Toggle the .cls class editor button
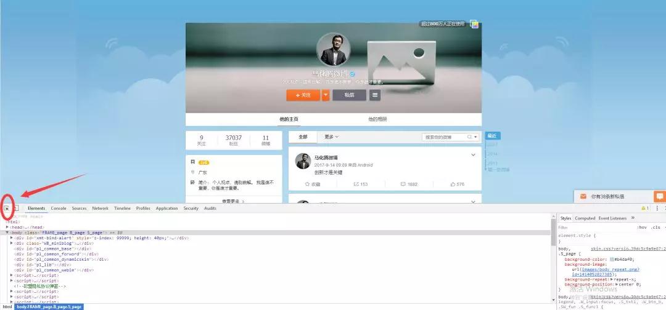The image size is (666, 310). pyautogui.click(x=656, y=228)
